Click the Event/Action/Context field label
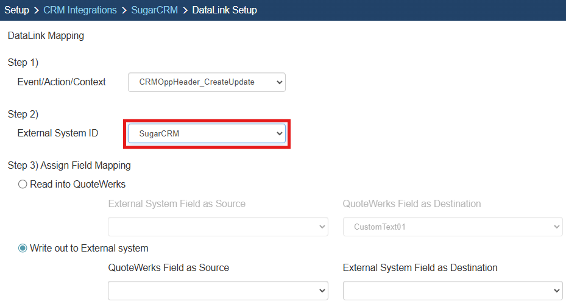 (x=62, y=82)
